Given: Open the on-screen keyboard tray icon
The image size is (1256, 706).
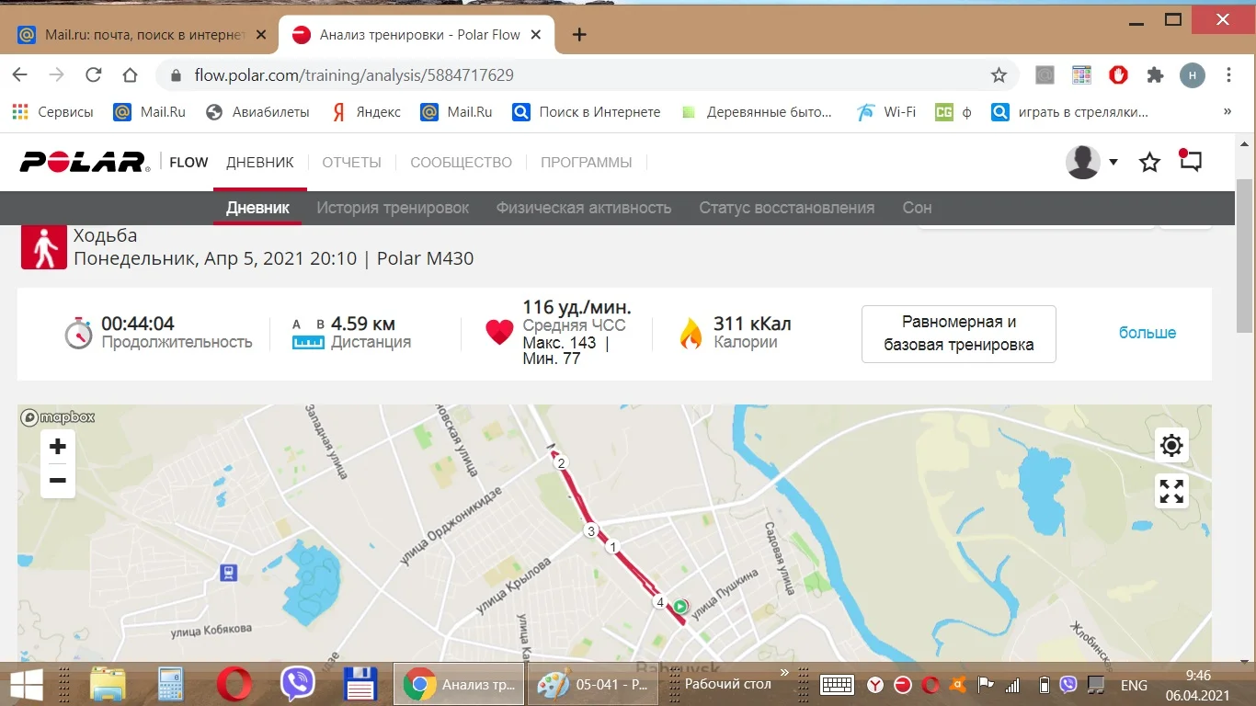Looking at the screenshot, I should (x=837, y=685).
